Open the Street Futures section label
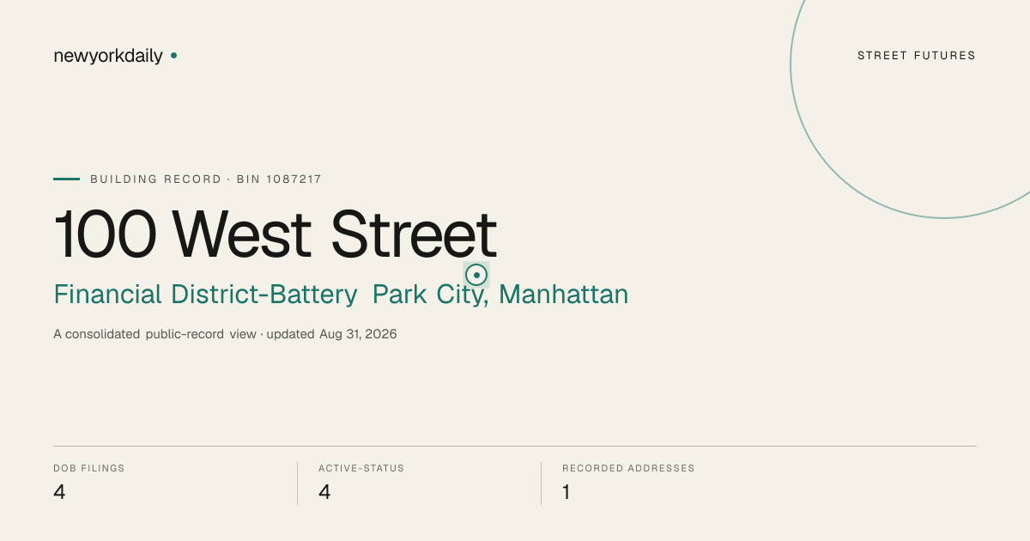The height and width of the screenshot is (541, 1030). [917, 56]
